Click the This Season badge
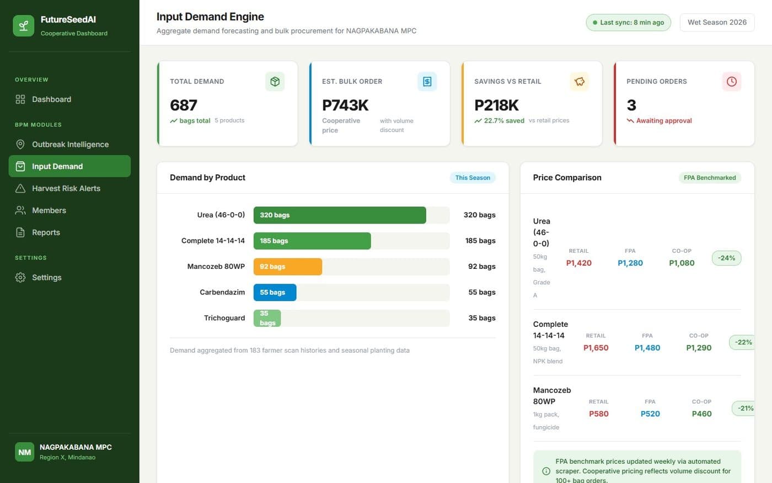Viewport: 772px width, 483px height. click(473, 178)
